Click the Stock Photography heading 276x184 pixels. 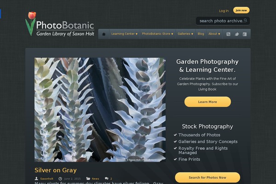coord(207,126)
